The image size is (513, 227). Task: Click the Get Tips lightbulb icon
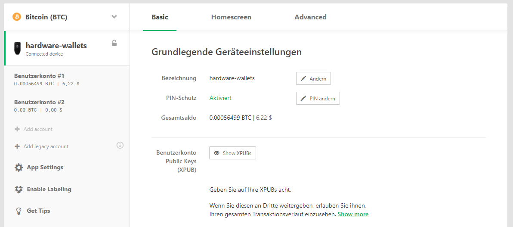[19, 211]
